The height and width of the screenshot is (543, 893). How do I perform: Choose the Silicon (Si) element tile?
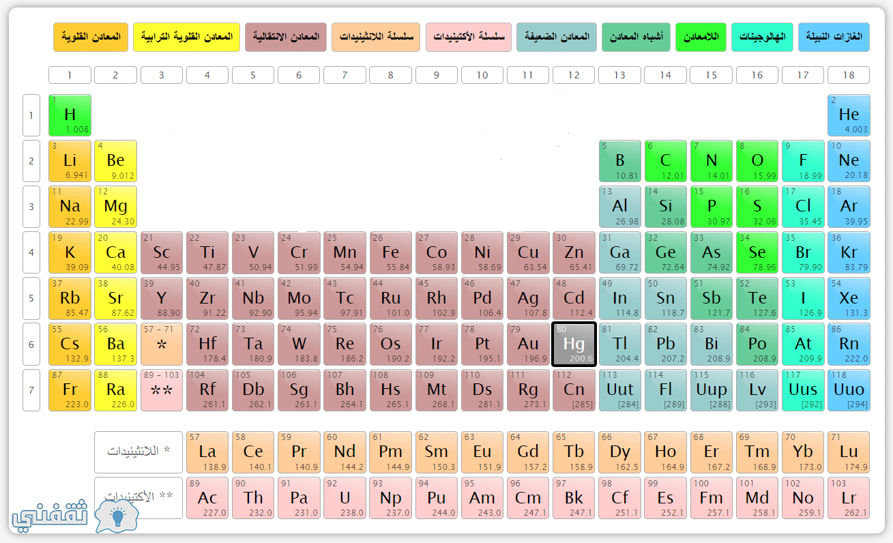click(665, 206)
